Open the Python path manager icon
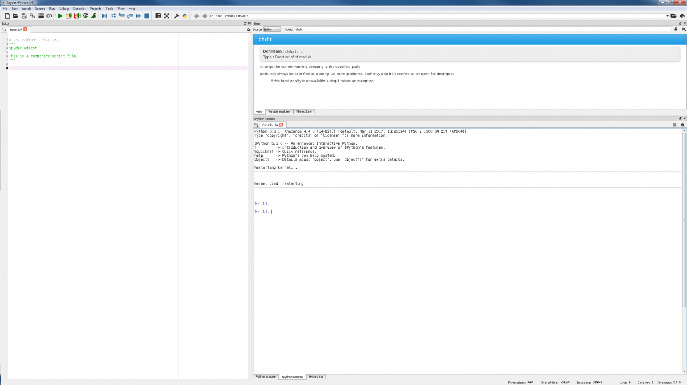The height and width of the screenshot is (385, 687). (185, 16)
